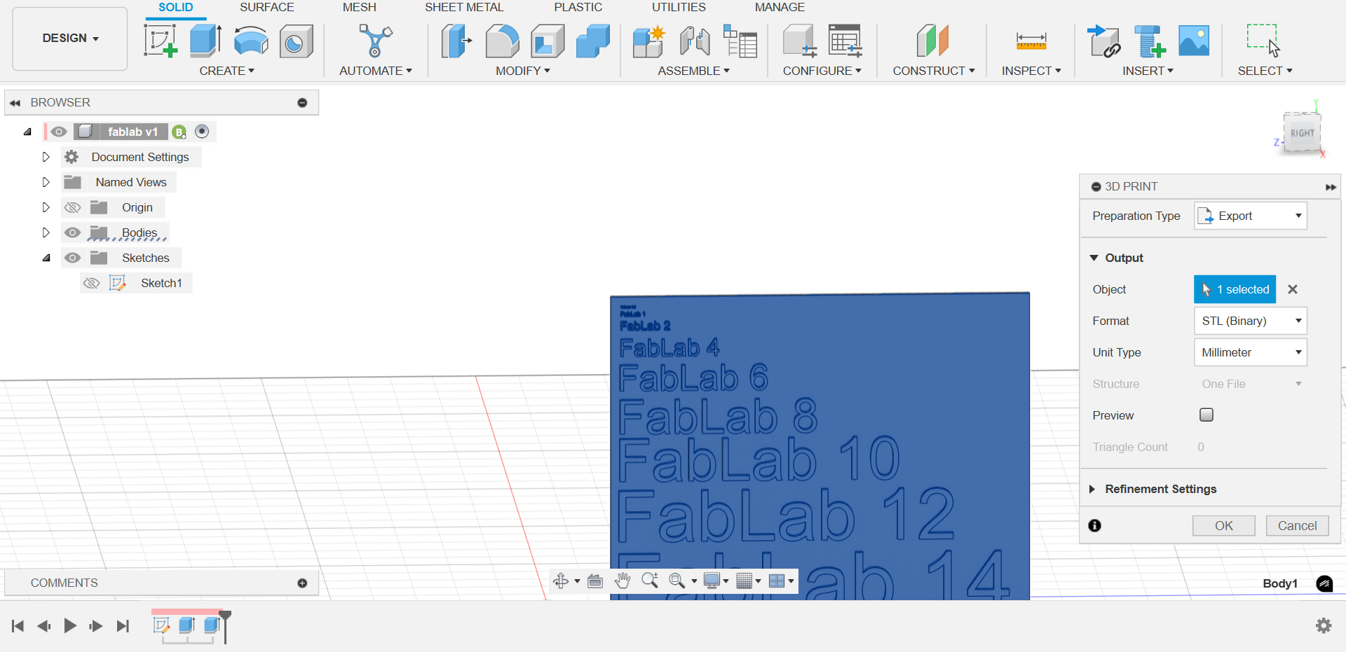
Task: Select the Offset Plane construct tool
Action: pyautogui.click(x=933, y=41)
